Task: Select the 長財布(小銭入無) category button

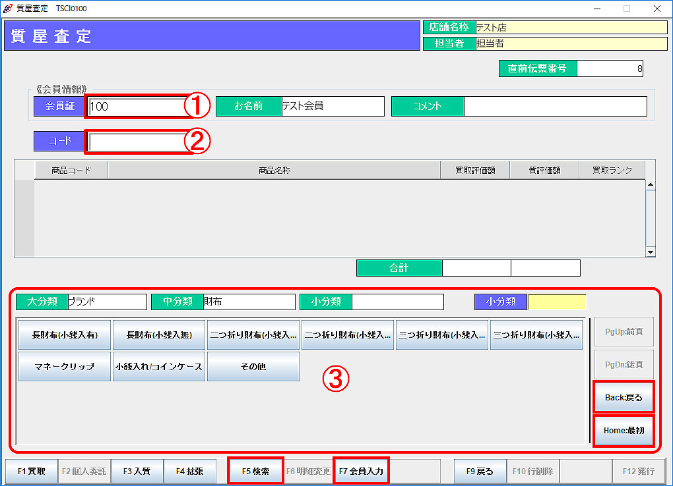Action: [x=159, y=335]
